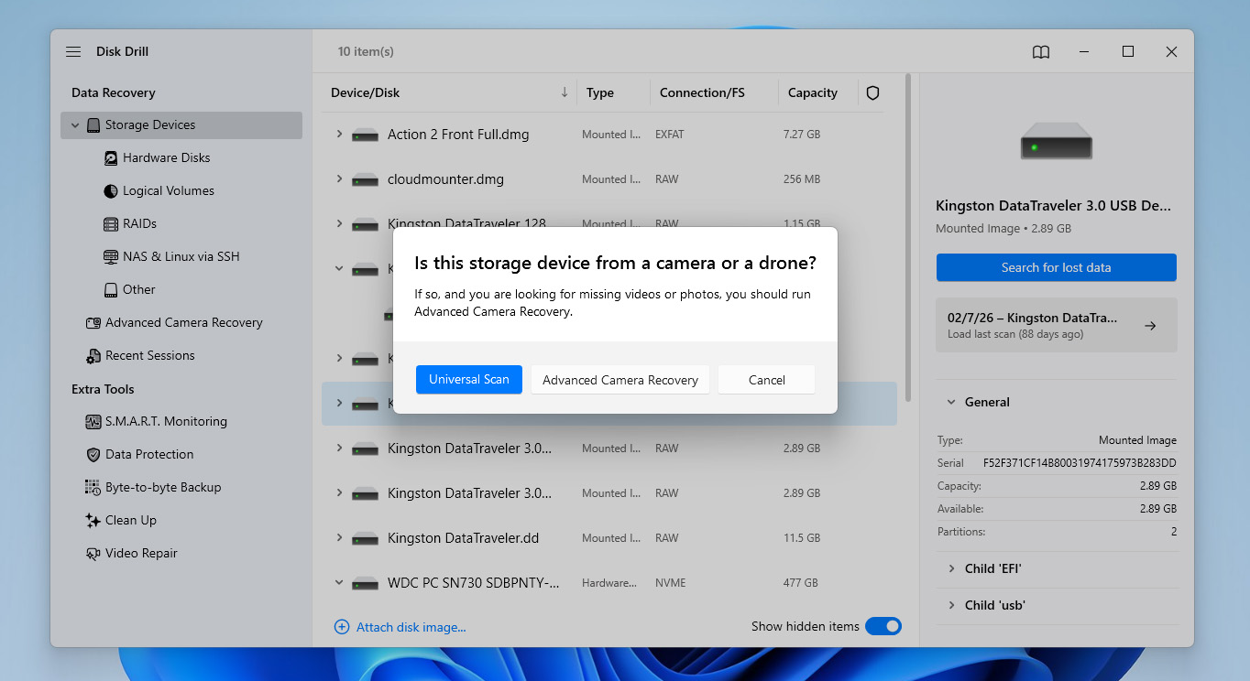Click the 477 GB capacity cell

[x=802, y=583]
